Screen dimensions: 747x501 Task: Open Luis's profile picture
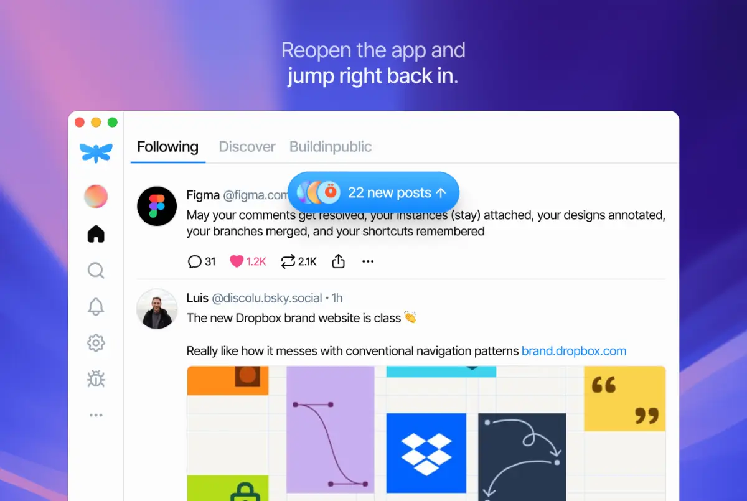[x=157, y=309]
